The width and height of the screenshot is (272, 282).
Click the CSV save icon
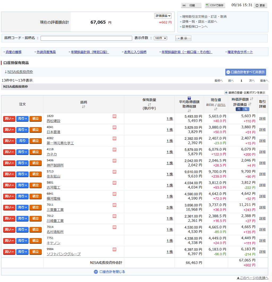coord(207,5)
